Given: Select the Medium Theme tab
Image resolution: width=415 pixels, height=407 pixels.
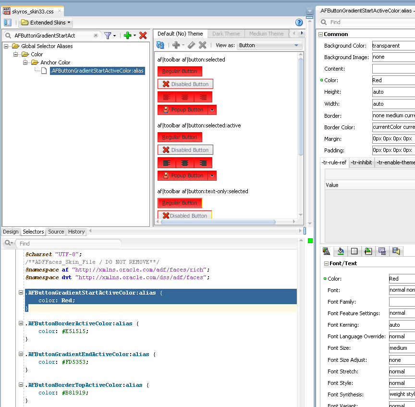Looking at the screenshot, I should click(266, 34).
